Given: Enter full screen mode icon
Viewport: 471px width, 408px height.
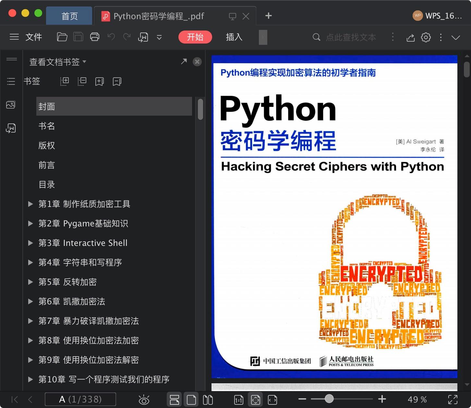Looking at the screenshot, I should coord(453,400).
